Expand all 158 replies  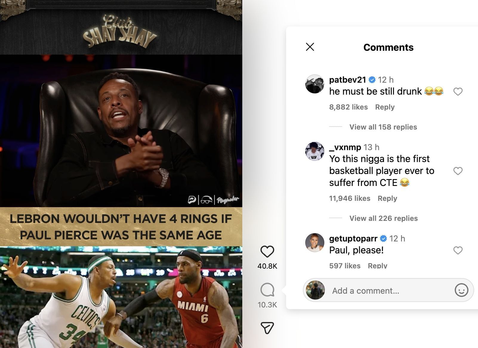click(x=383, y=127)
